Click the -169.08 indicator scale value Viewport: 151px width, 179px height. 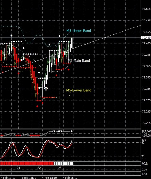click(146, 136)
